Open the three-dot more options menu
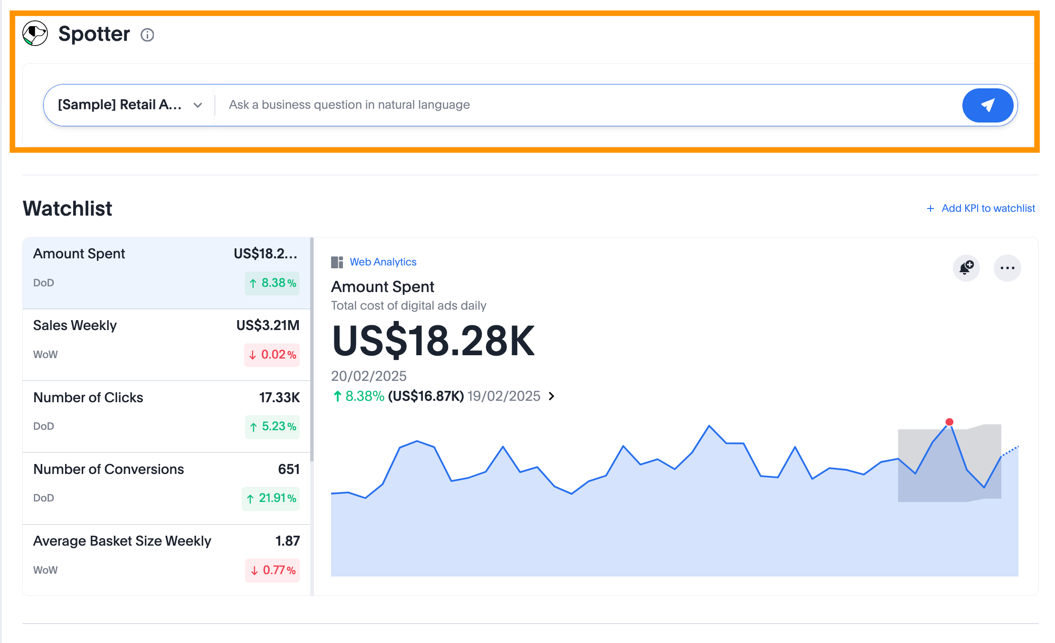1055x643 pixels. [x=1007, y=268]
